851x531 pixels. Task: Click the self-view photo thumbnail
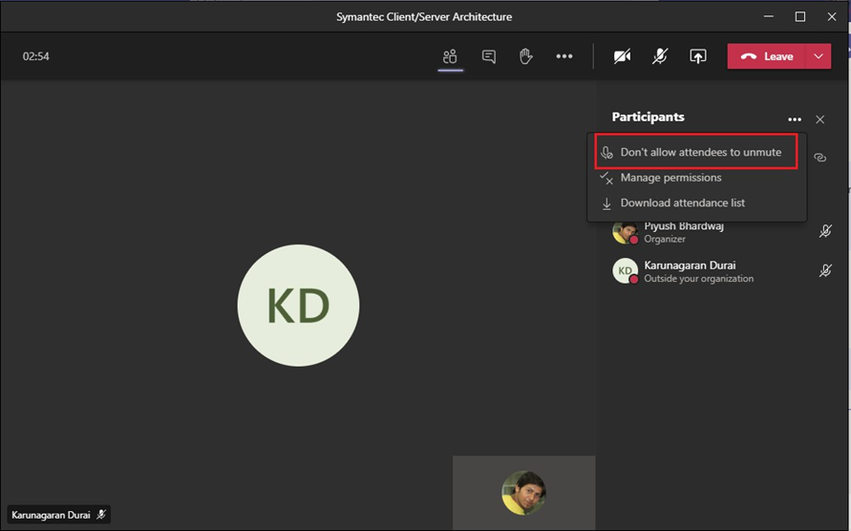523,493
